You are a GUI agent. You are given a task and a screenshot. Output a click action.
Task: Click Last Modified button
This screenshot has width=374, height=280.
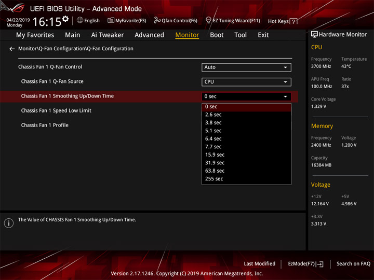260,264
